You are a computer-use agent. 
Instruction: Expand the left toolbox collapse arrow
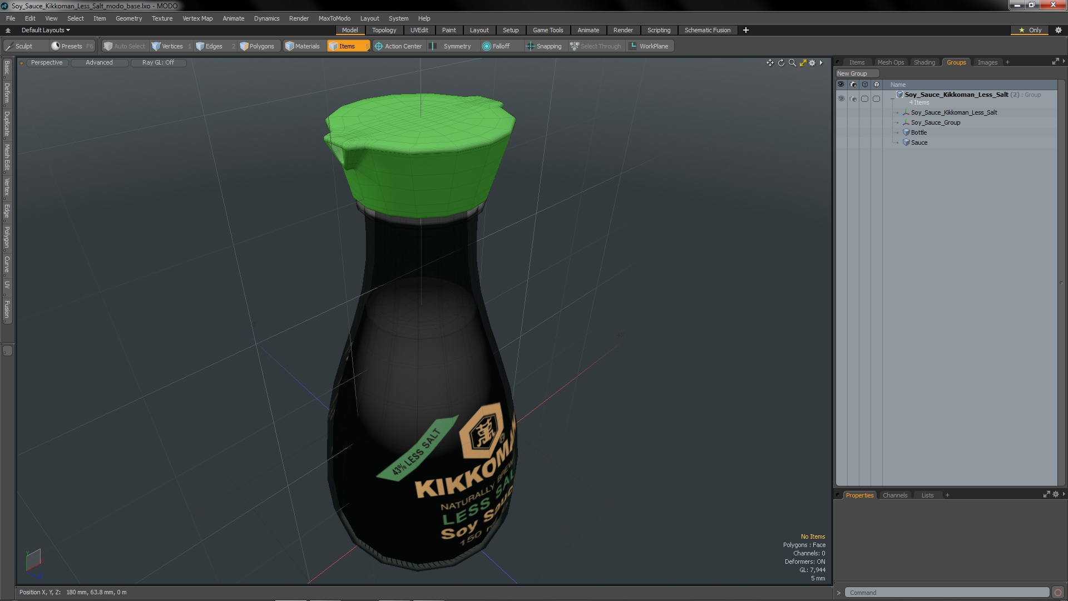point(8,30)
